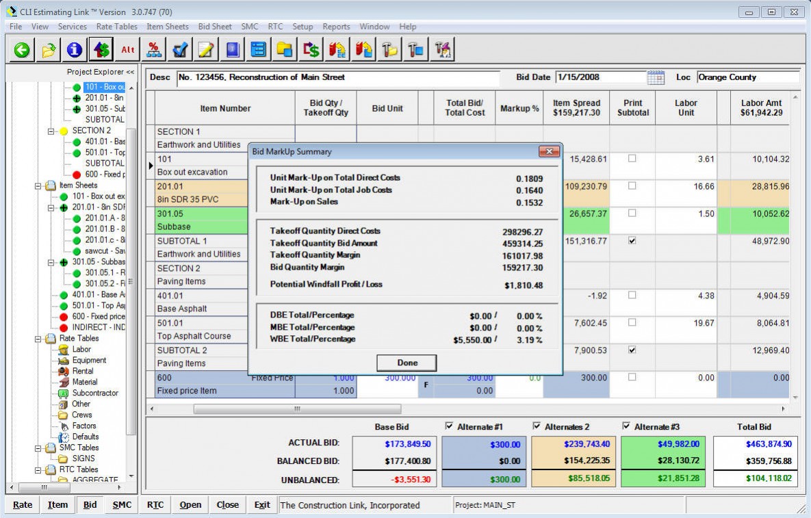Screen dimensions: 811x518
Task: Open the Bid Sheet menu
Action: (215, 27)
